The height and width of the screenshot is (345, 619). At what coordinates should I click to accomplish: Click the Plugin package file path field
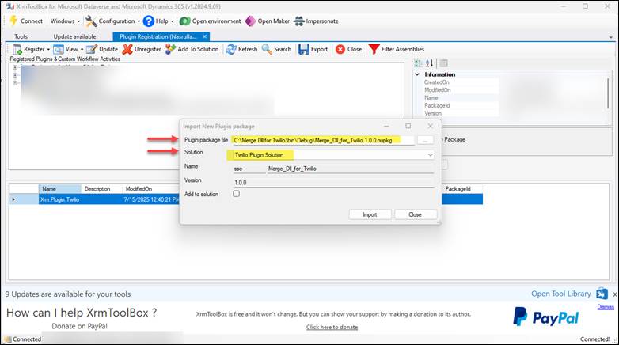(x=323, y=140)
